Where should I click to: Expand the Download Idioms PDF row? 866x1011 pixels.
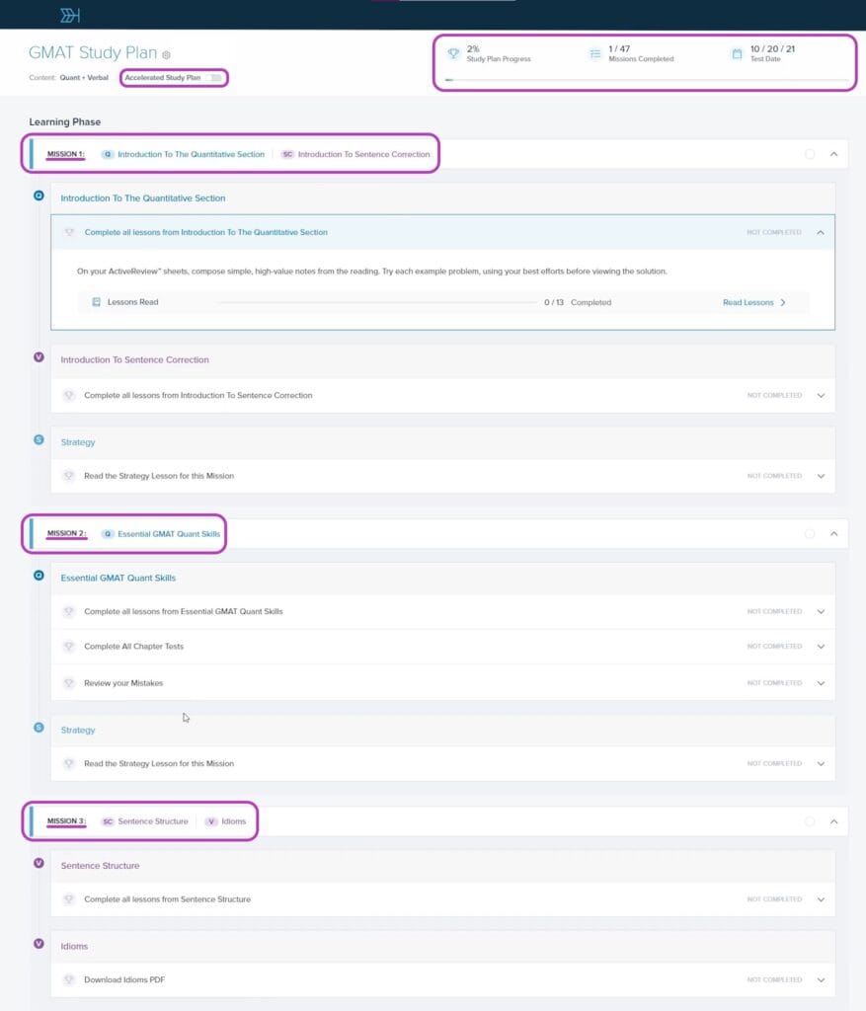tap(821, 980)
